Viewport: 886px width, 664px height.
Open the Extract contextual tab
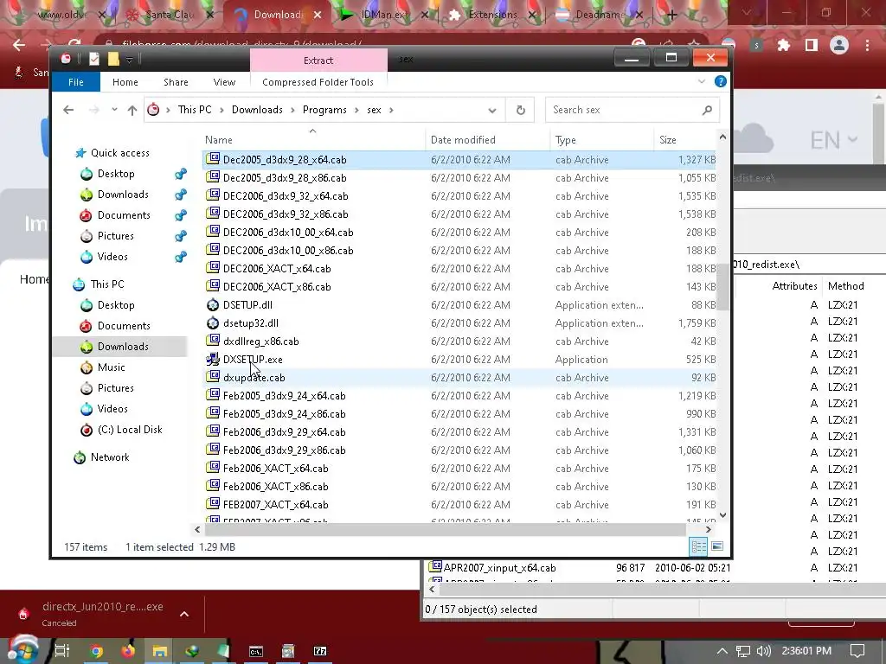pyautogui.click(x=318, y=61)
